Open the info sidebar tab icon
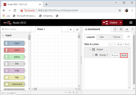 pos(115,29)
